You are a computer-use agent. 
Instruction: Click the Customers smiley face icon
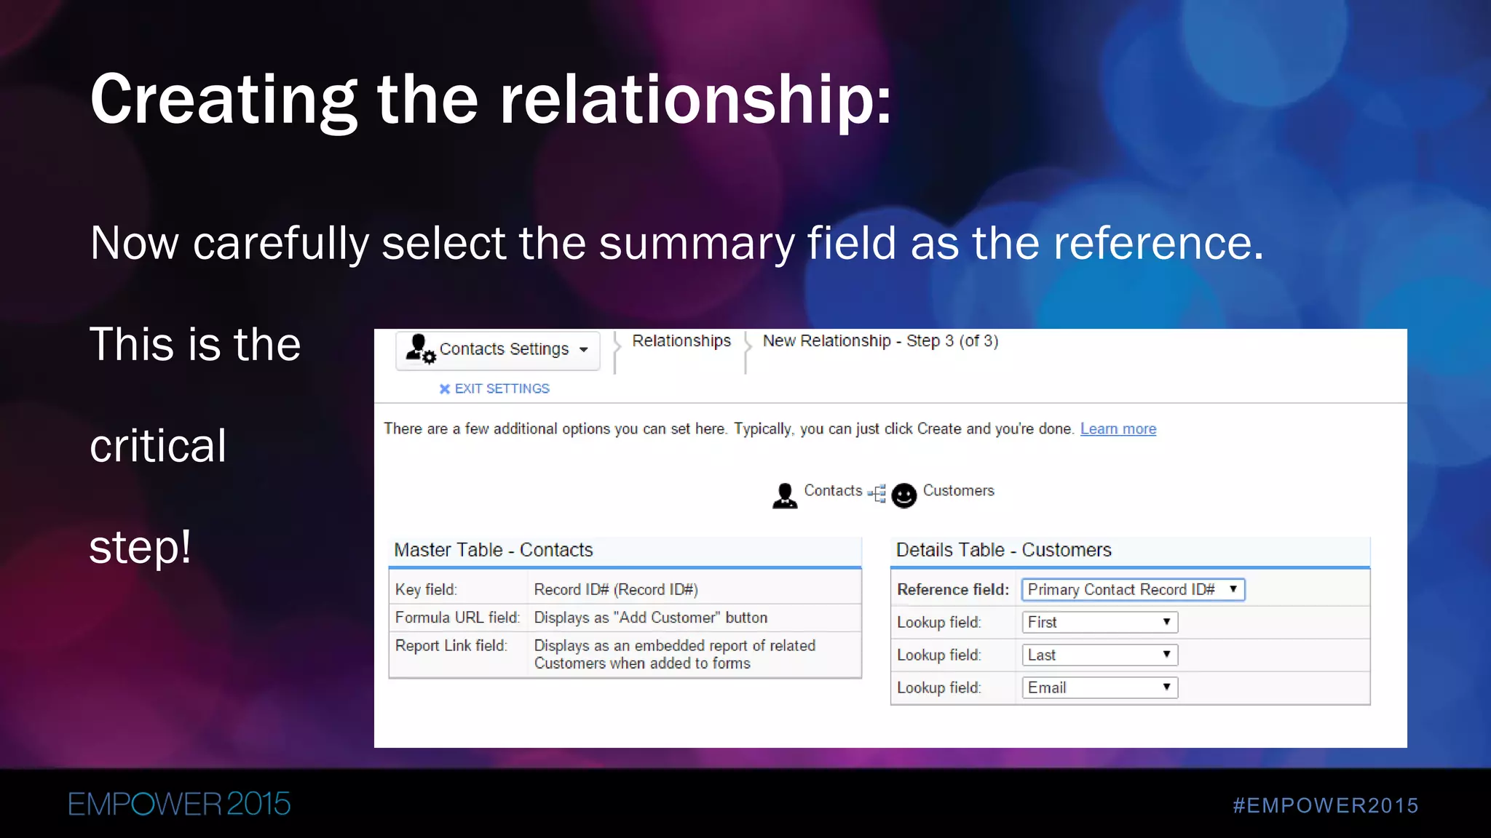[x=904, y=496]
